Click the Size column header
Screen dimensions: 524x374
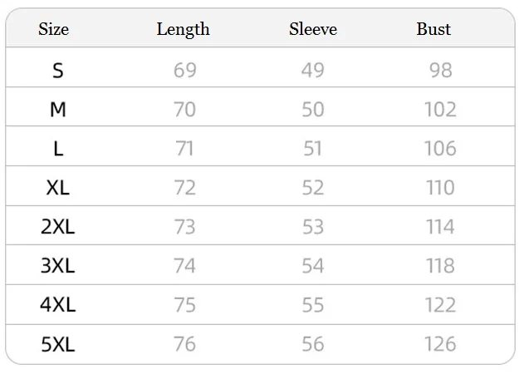click(53, 29)
